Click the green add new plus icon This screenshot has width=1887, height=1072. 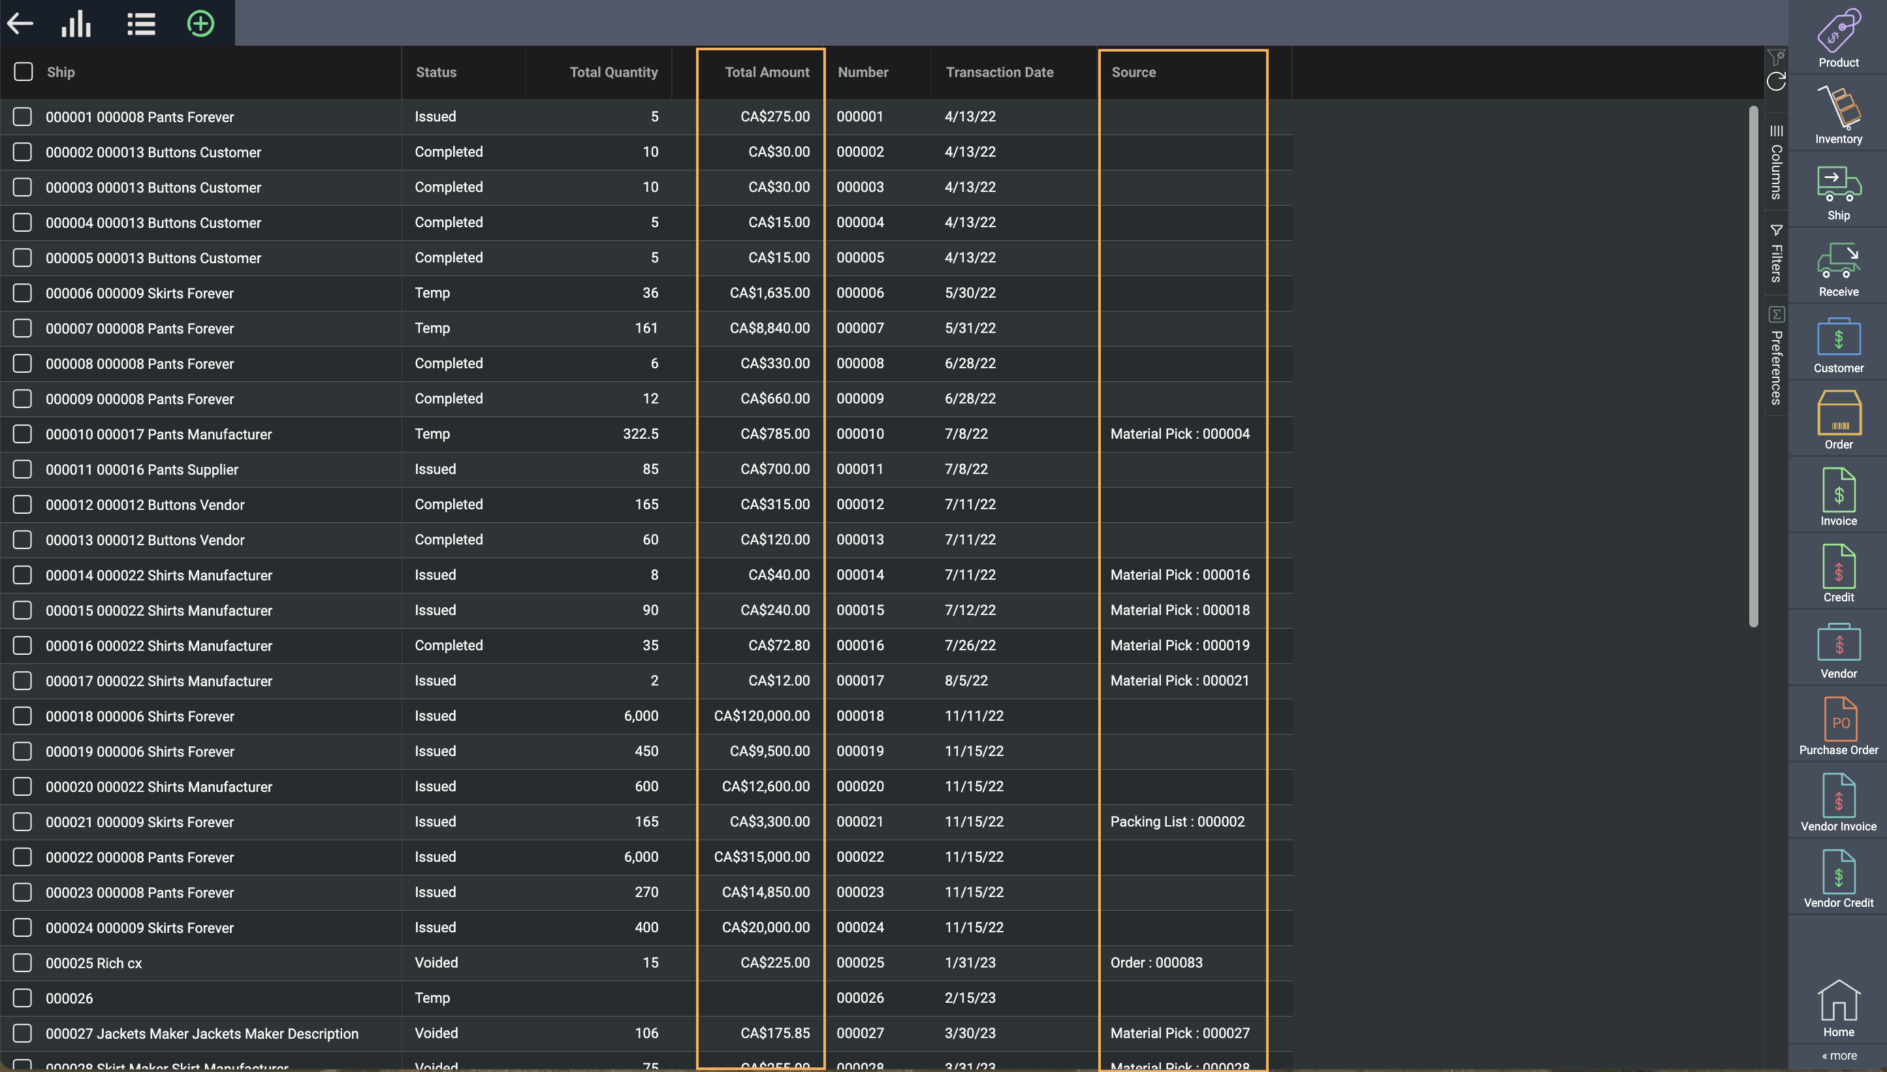tap(200, 24)
